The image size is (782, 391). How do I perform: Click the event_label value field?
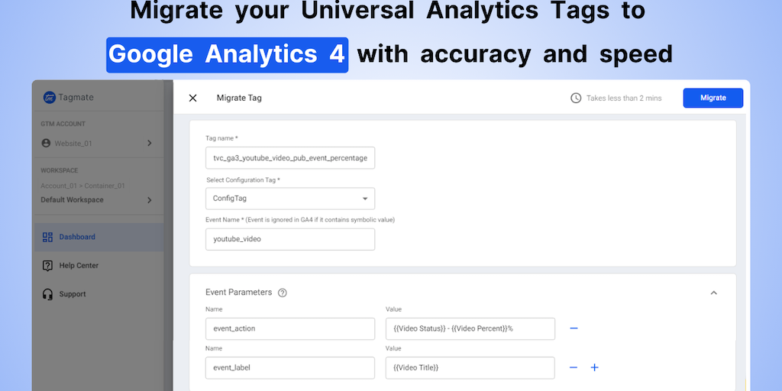coord(470,367)
